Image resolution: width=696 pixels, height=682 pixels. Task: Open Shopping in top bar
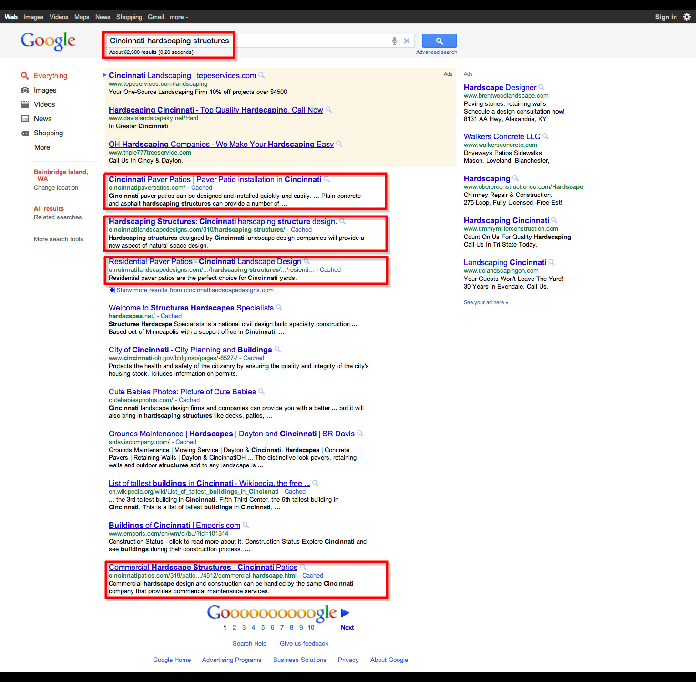click(x=129, y=17)
